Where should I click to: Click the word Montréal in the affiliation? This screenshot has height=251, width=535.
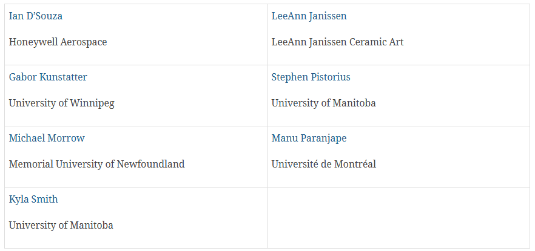355,165
